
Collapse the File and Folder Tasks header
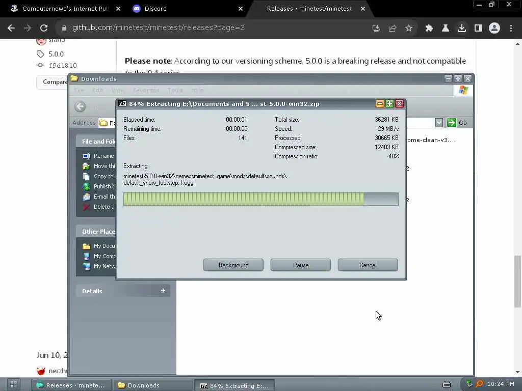click(96, 142)
